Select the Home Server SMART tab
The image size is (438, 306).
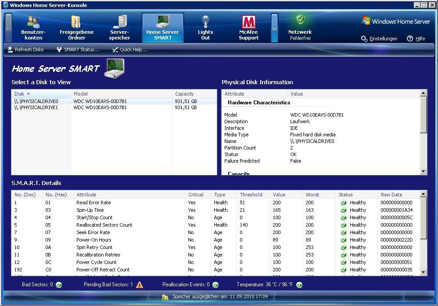click(x=163, y=28)
